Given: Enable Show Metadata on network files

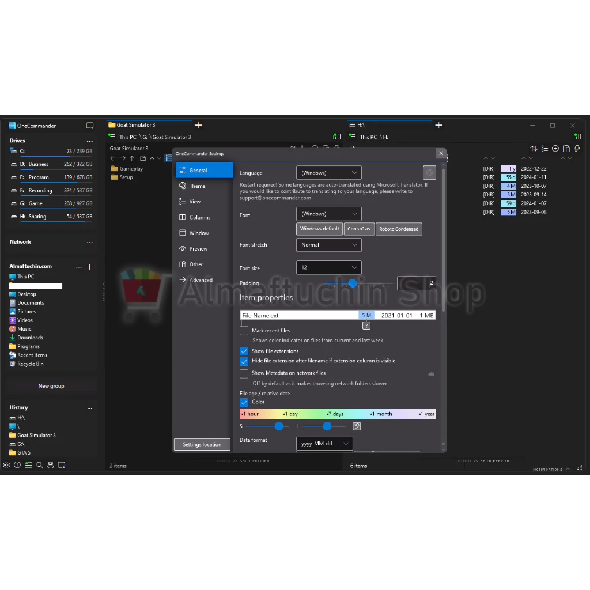Looking at the screenshot, I should tap(244, 373).
